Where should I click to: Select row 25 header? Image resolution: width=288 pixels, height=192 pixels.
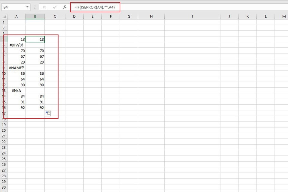coord(4,159)
